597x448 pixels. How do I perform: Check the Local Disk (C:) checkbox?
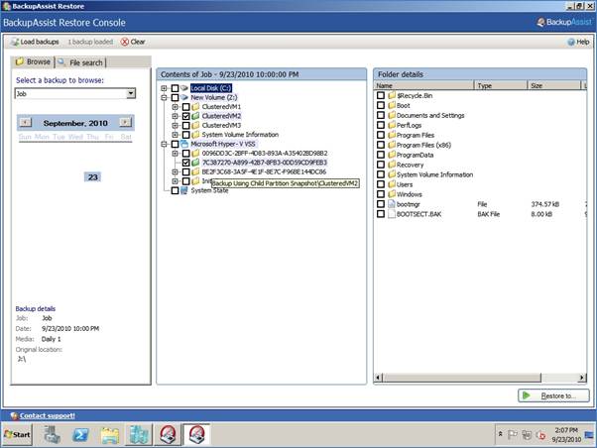pos(175,88)
